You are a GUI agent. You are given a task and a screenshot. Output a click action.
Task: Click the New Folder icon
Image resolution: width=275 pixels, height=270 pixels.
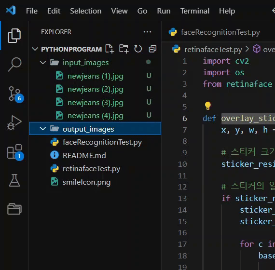[x=124, y=49]
